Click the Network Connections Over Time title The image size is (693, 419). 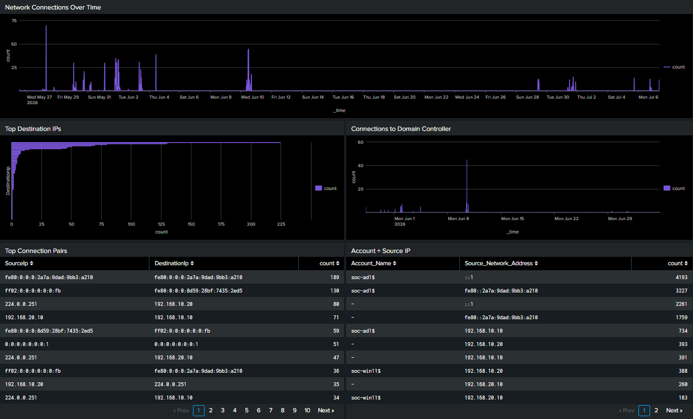tap(53, 7)
